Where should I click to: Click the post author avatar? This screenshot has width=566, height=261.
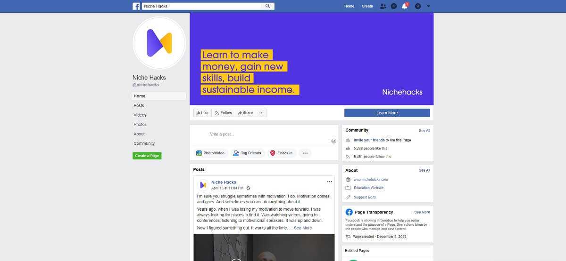tap(203, 185)
